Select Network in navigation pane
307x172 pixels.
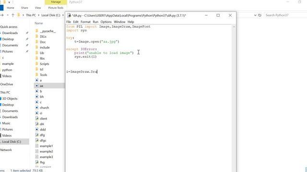(x=6, y=150)
